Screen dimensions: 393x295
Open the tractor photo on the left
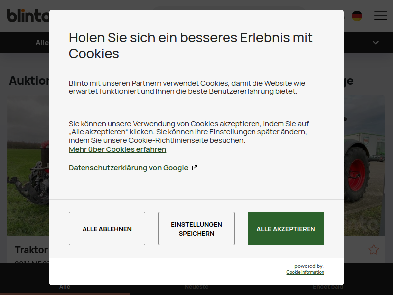(28, 165)
